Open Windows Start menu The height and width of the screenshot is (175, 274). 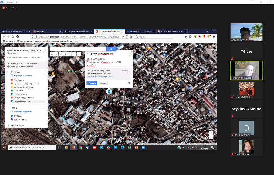click(4, 147)
